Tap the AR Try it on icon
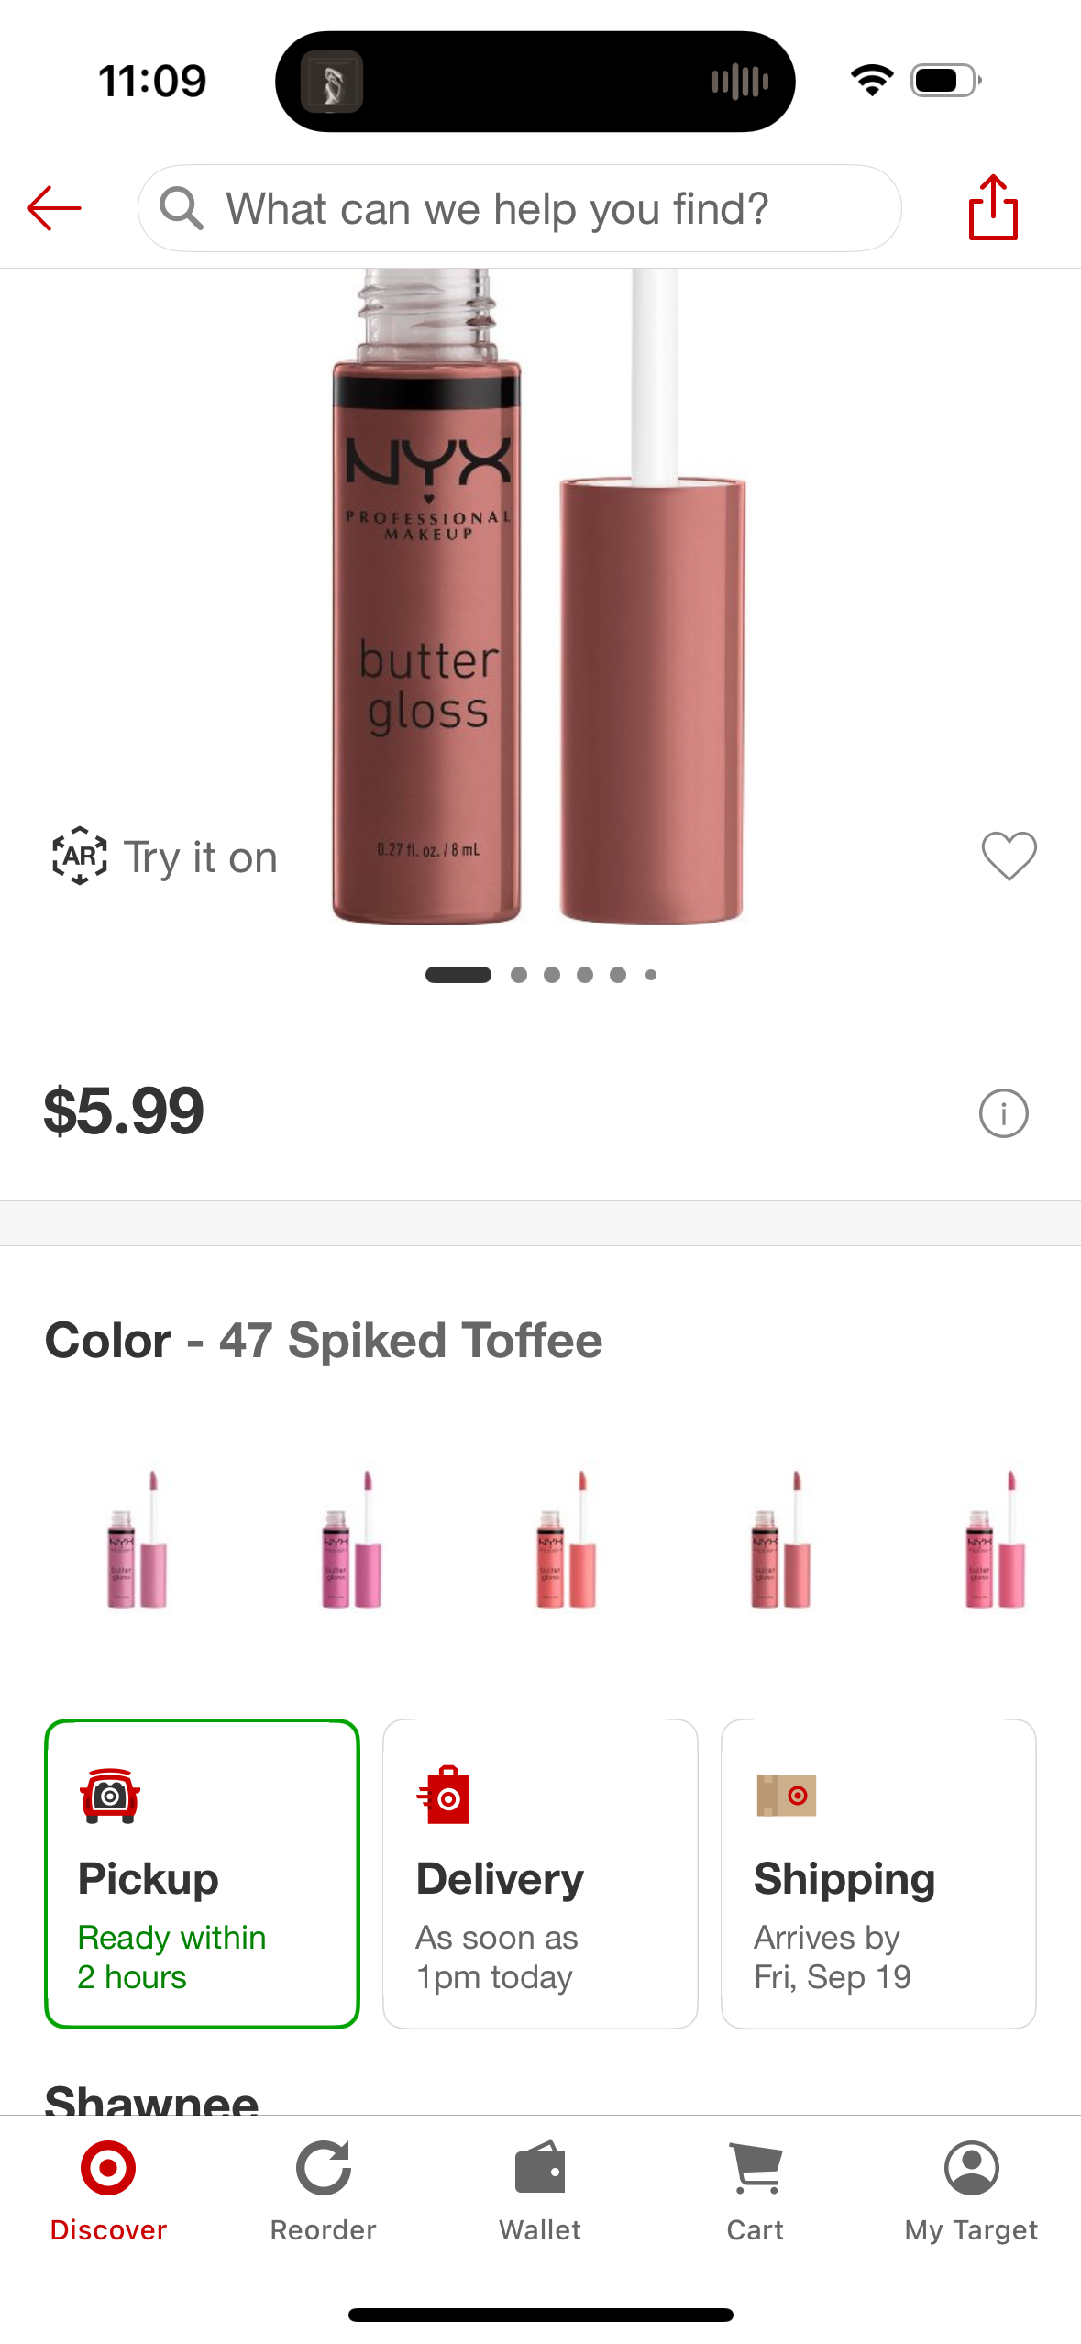Screen dimensions: 1081x2344 click(x=80, y=856)
